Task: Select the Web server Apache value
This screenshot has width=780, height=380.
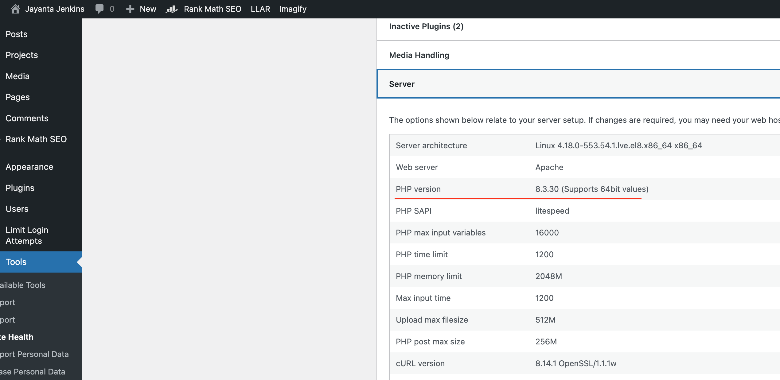Action: (549, 167)
